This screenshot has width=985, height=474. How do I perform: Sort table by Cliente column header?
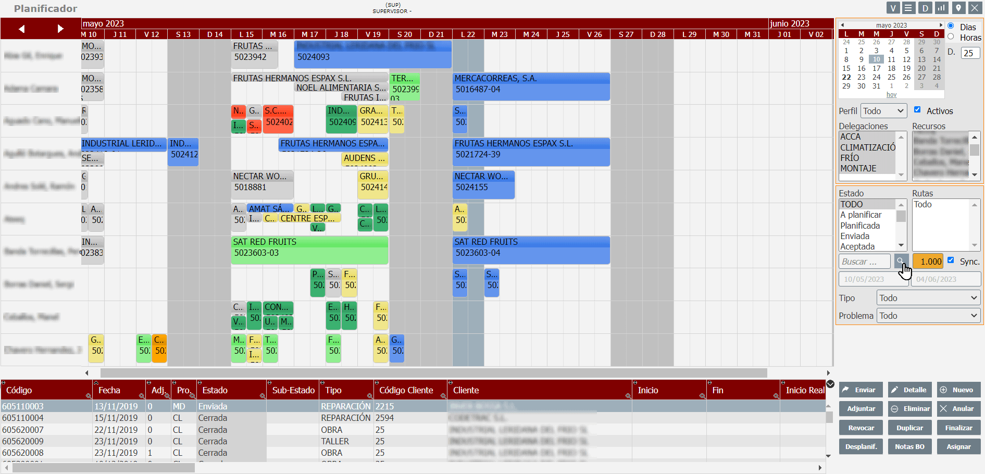(466, 390)
